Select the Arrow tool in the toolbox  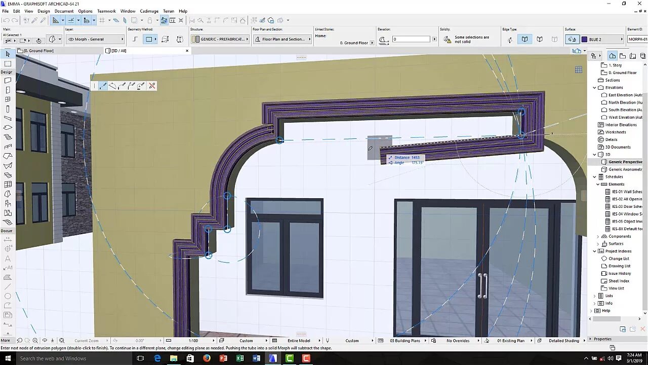(8, 54)
